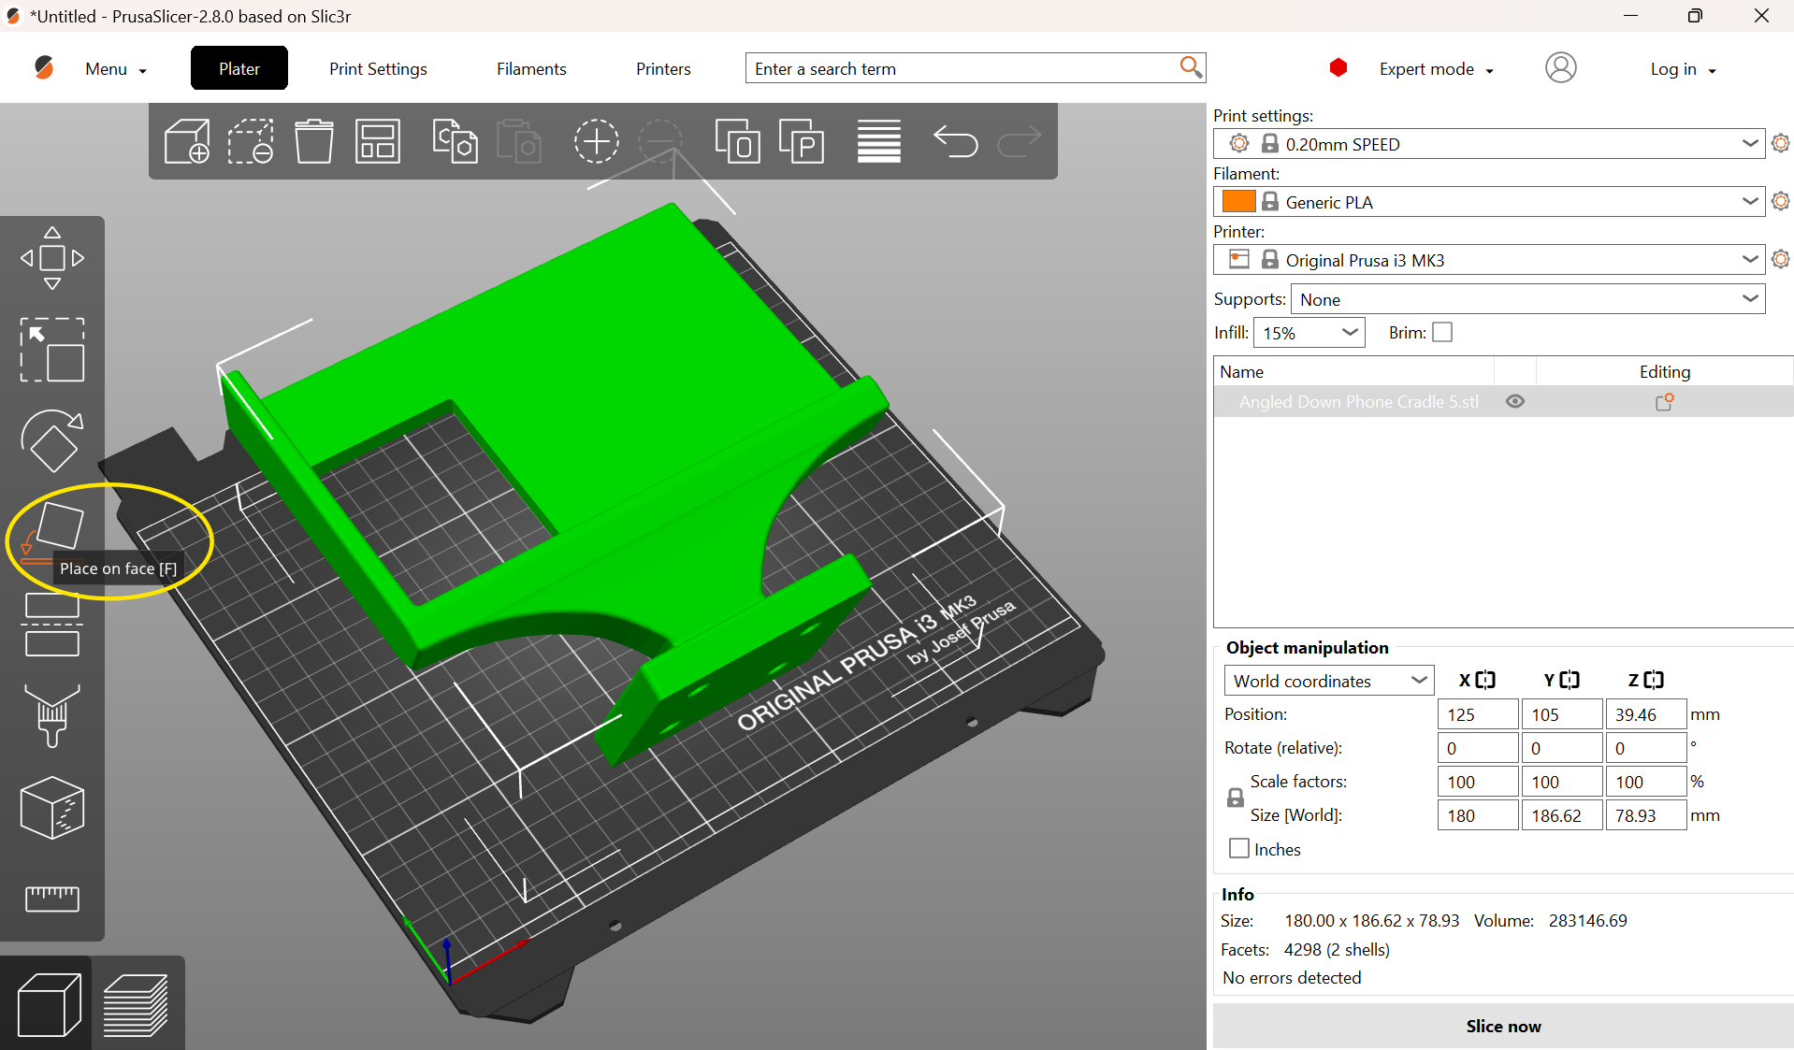Open the Infill 15% dropdown

coord(1309,333)
